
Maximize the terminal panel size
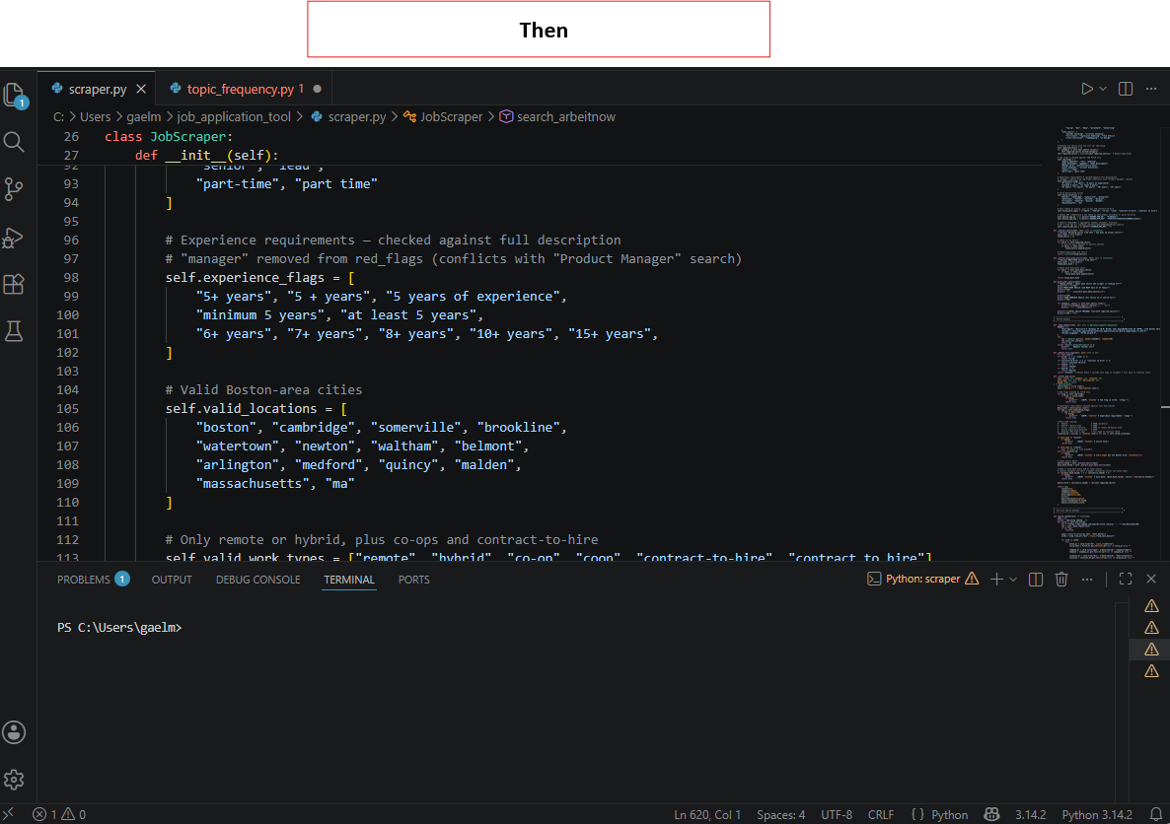1126,580
